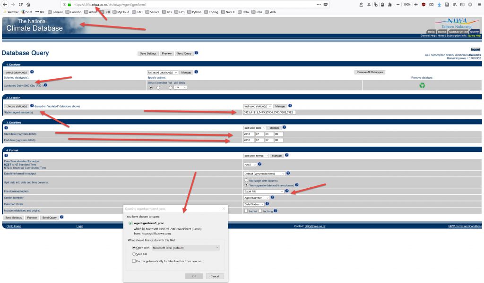Click the browser home icon
This screenshot has width=484, height=283.
[28, 4]
